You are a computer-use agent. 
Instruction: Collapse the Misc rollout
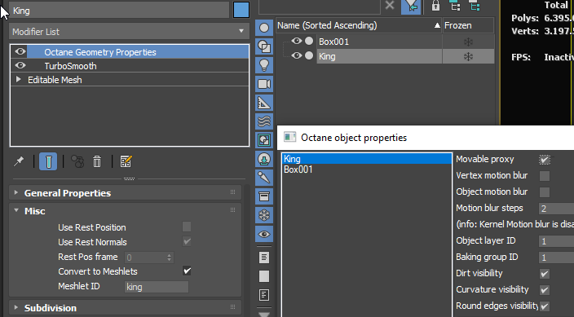(x=125, y=211)
